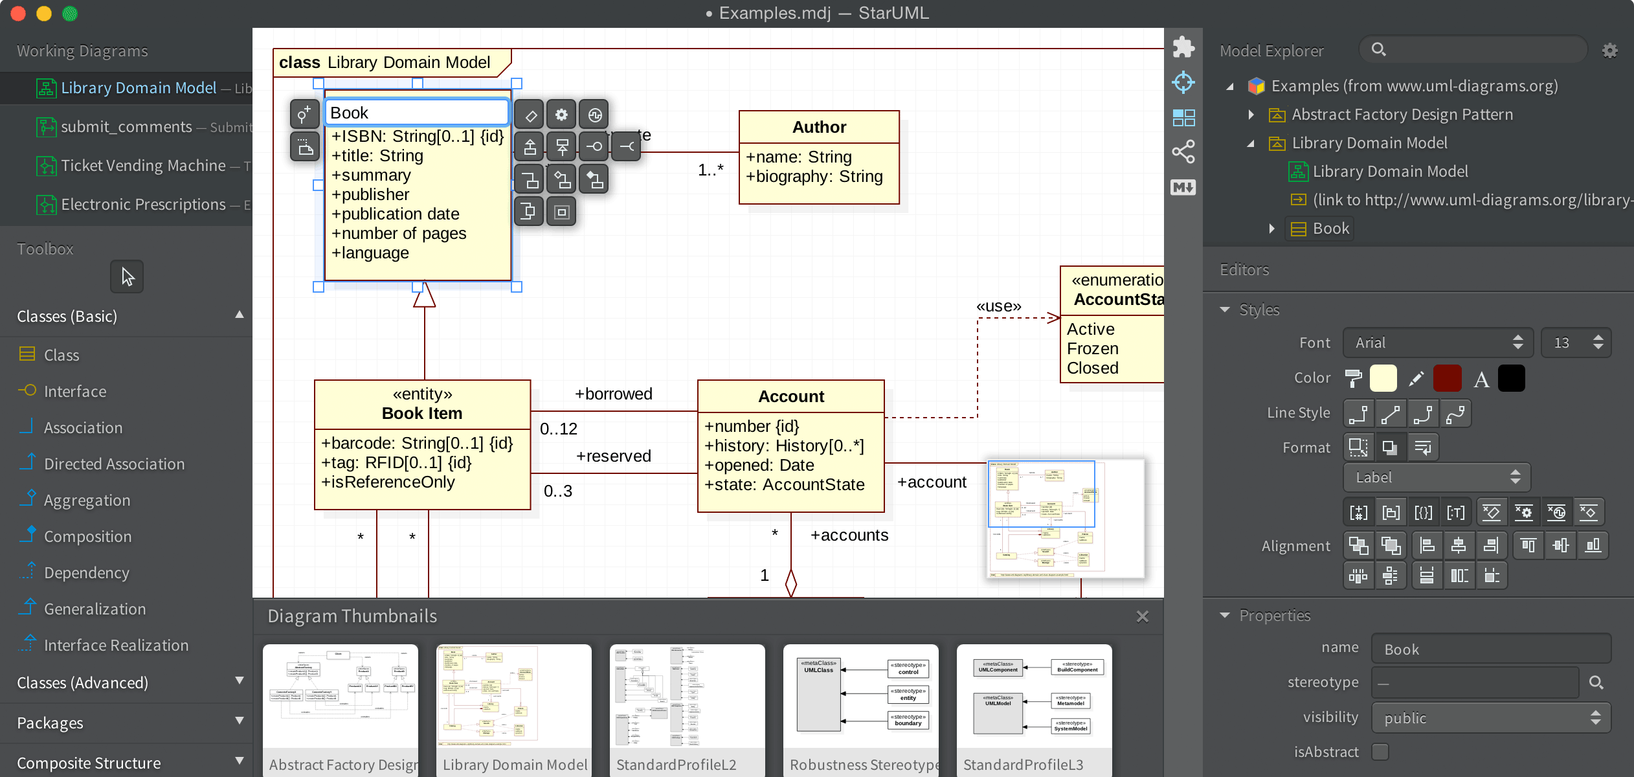
Task: Select the Association tool in toolbox
Action: click(82, 427)
